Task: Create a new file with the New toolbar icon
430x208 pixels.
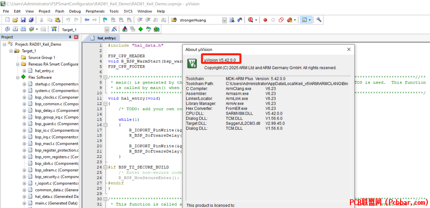Action: [8, 20]
